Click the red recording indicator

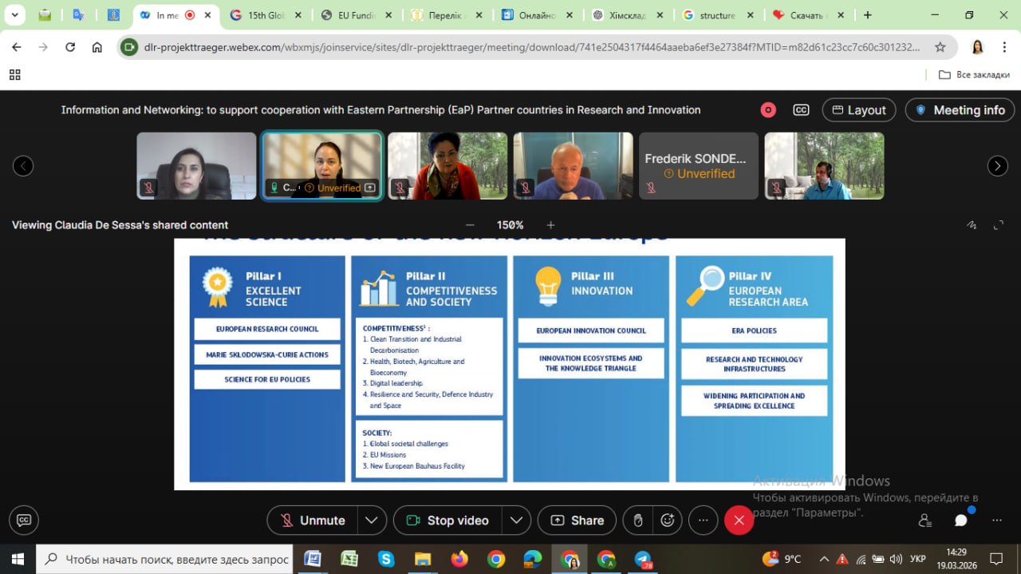coord(768,110)
